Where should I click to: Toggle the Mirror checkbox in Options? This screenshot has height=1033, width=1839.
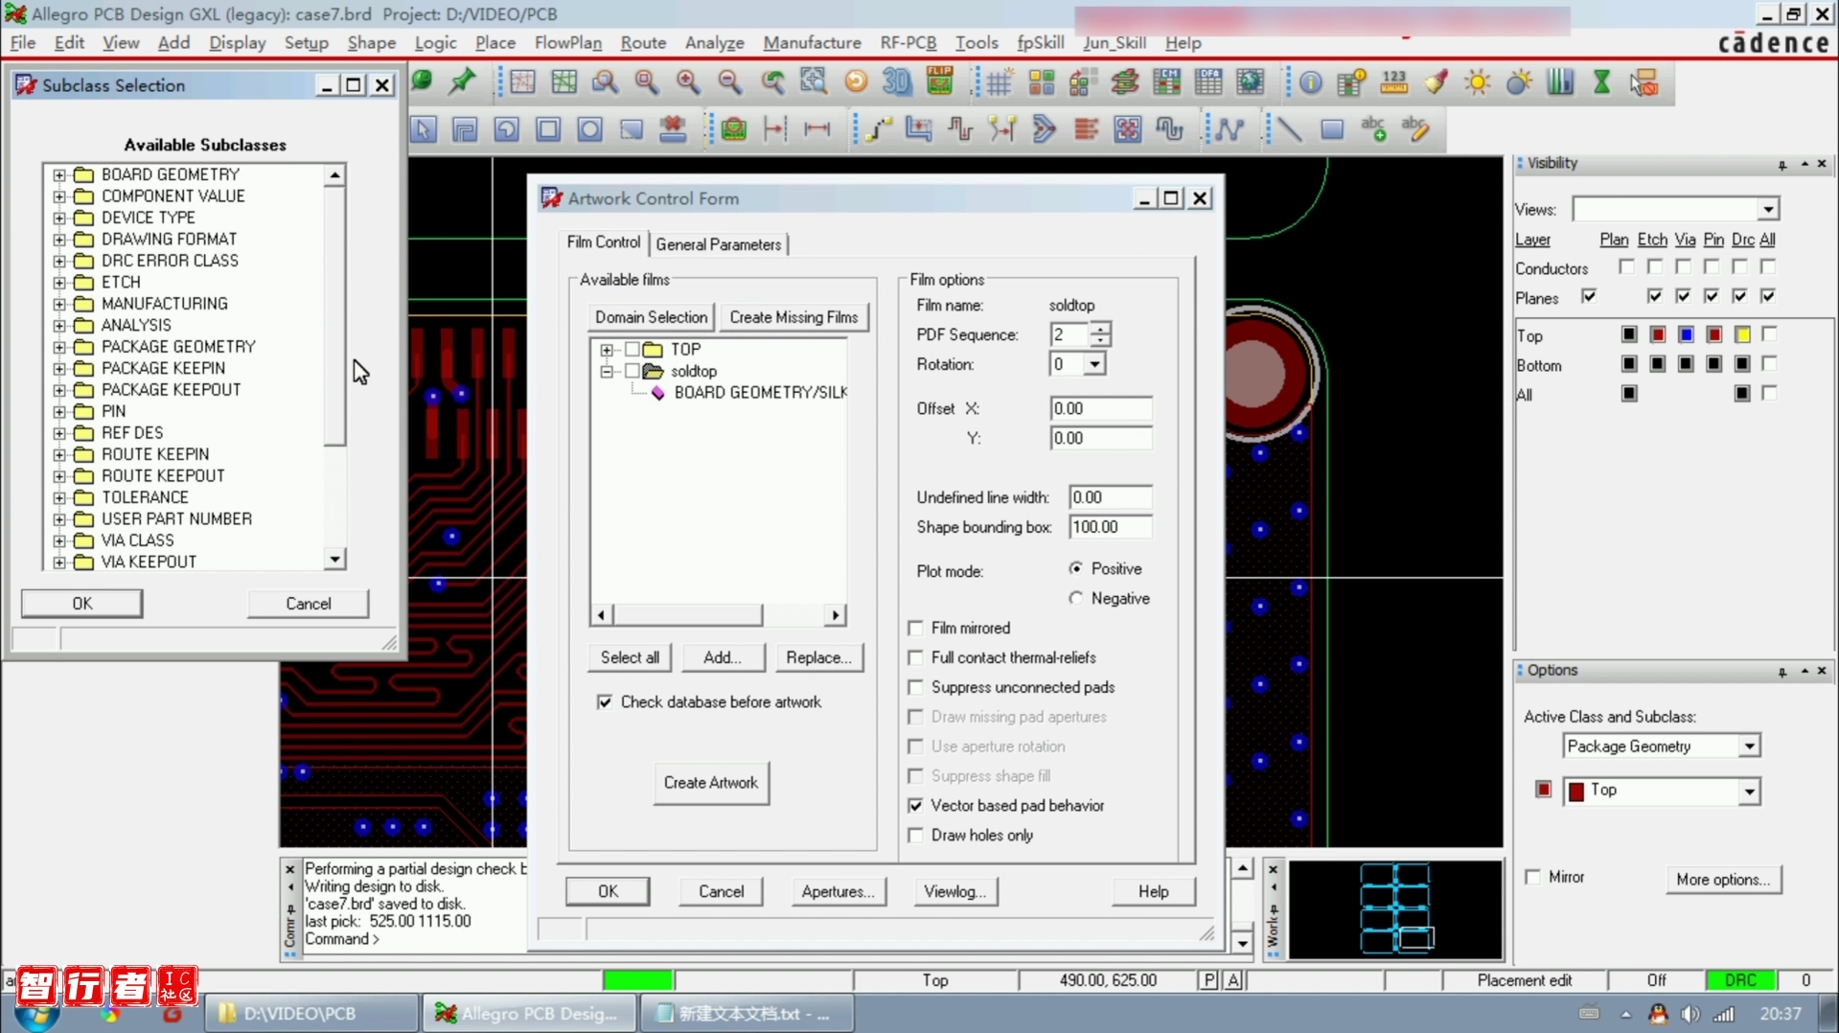coord(1533,877)
